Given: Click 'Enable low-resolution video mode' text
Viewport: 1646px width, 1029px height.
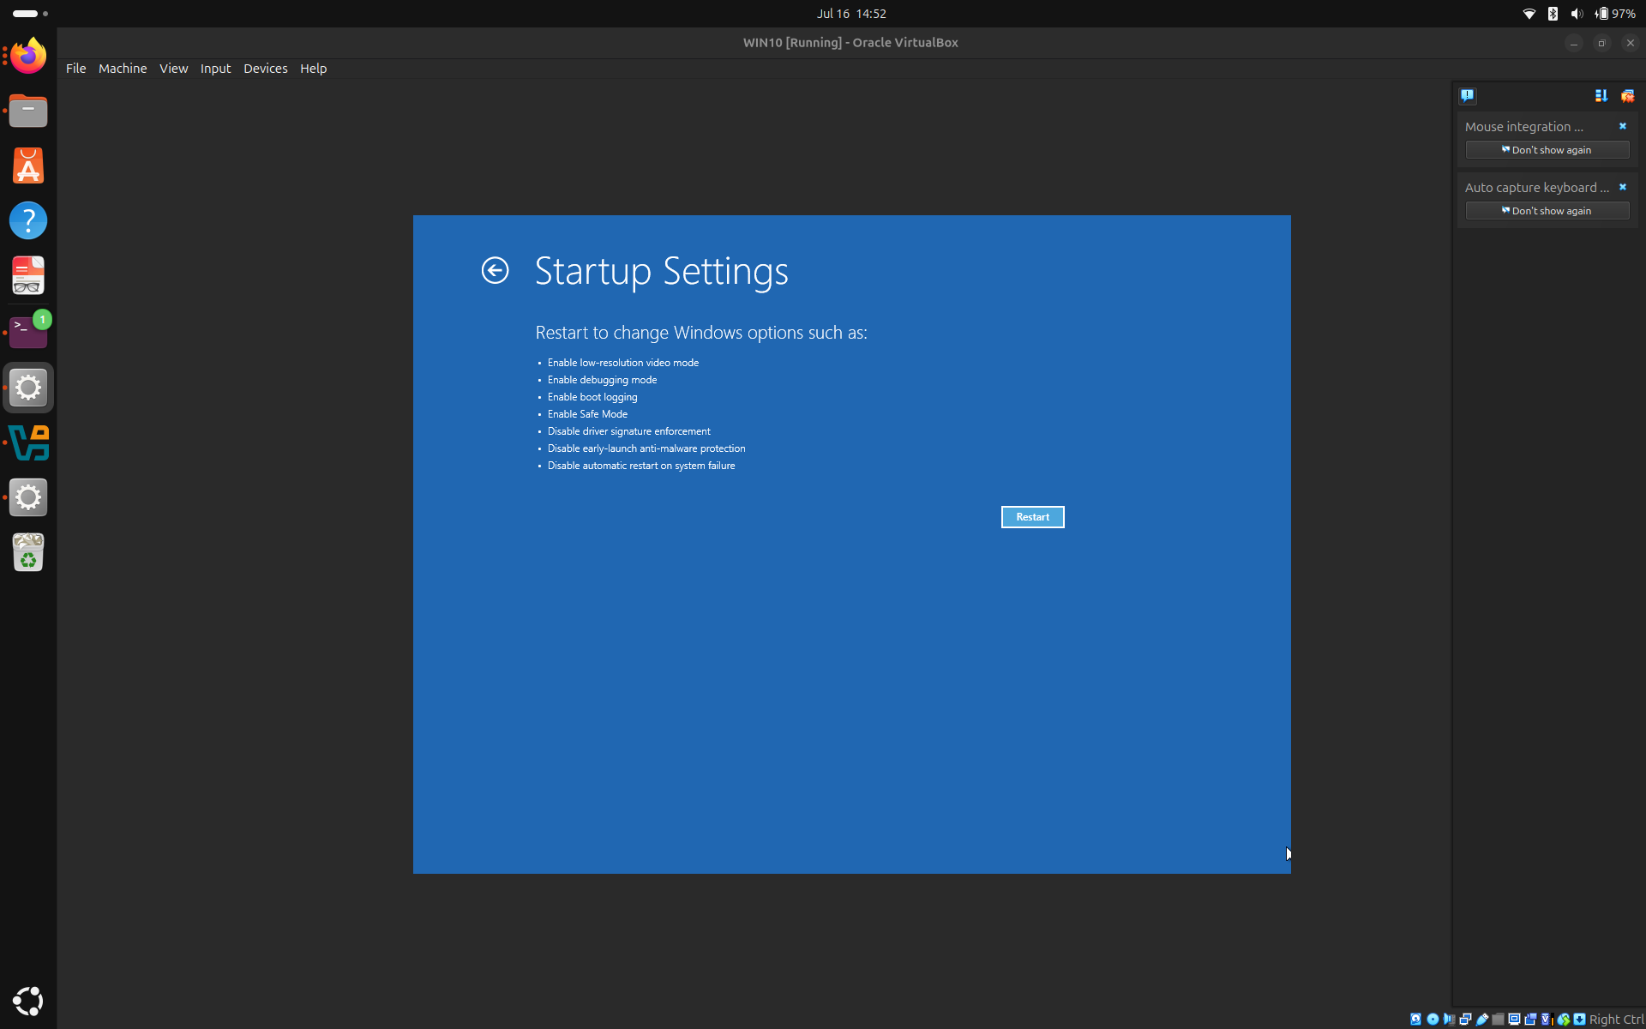Looking at the screenshot, I should [623, 363].
